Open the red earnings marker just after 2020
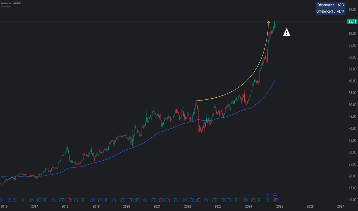Image resolution: width=358 pixels, height=211 pixels. [x=130, y=200]
